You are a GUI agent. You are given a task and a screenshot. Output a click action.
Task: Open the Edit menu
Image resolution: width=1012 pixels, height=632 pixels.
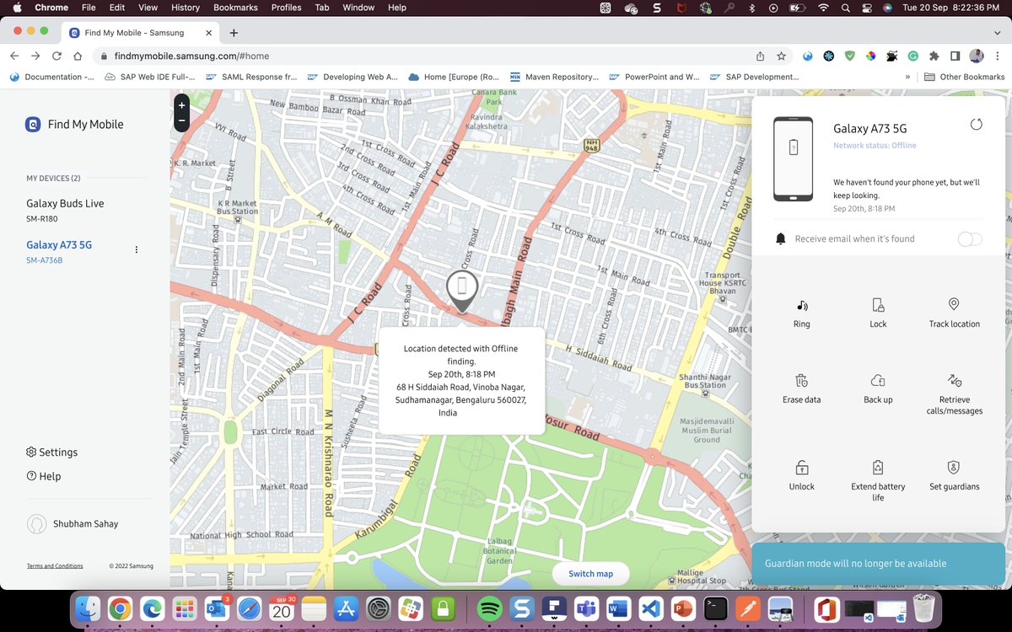point(117,8)
